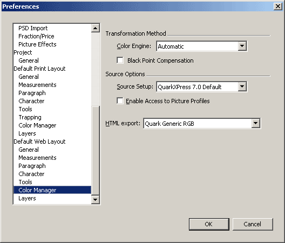This screenshot has height=243, width=285.
Task: Open the Color Engine dropdown
Action: pyautogui.click(x=242, y=46)
